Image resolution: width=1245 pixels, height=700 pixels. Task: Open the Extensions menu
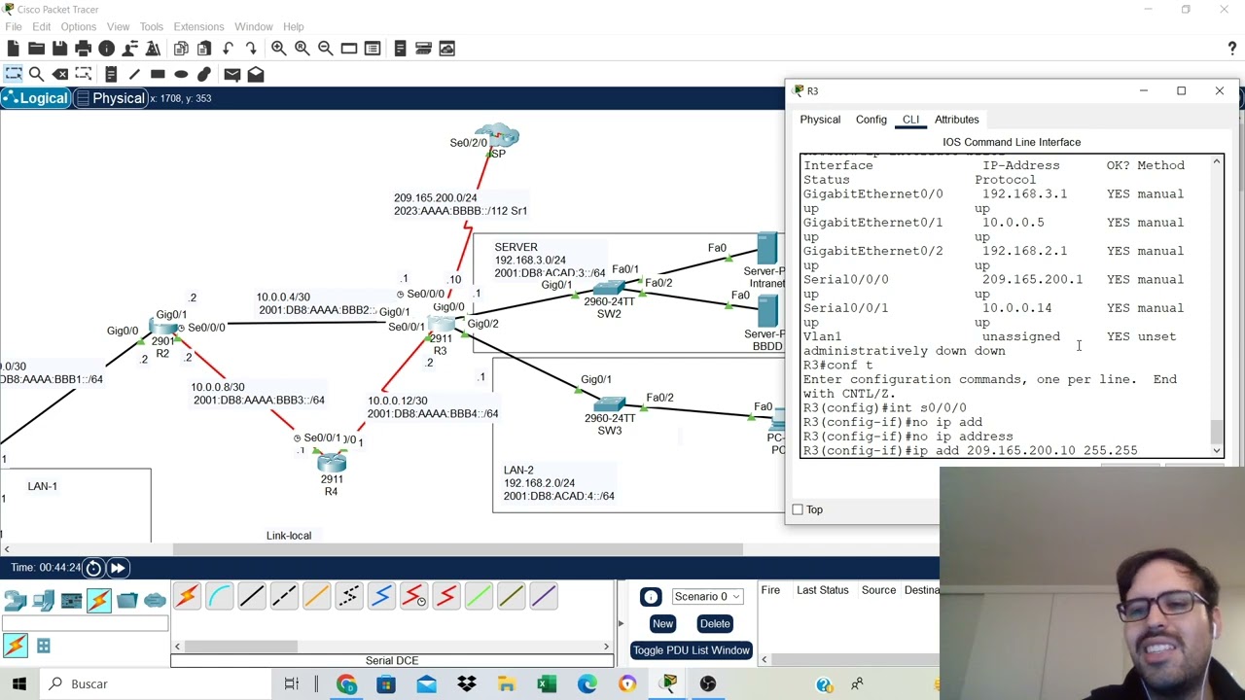198,26
